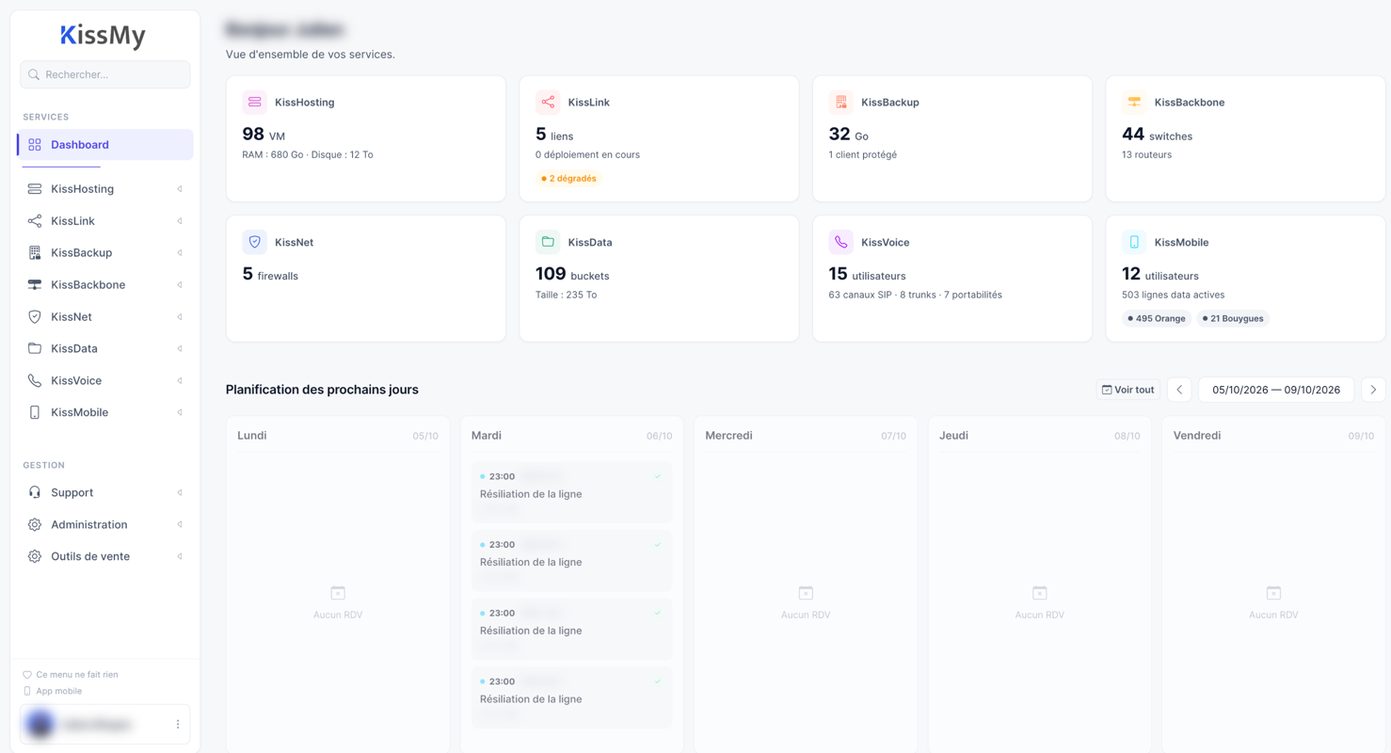
Task: Click the 21 Bouygues badge
Action: pos(1233,319)
